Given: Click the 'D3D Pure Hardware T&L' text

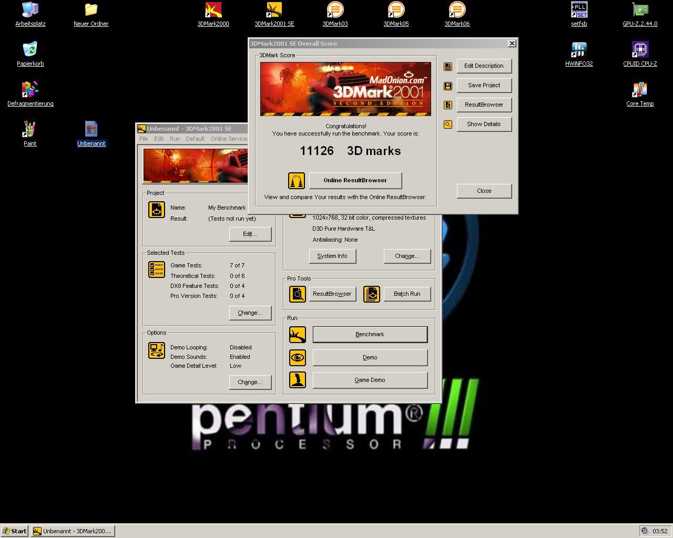Looking at the screenshot, I should click(x=343, y=229).
